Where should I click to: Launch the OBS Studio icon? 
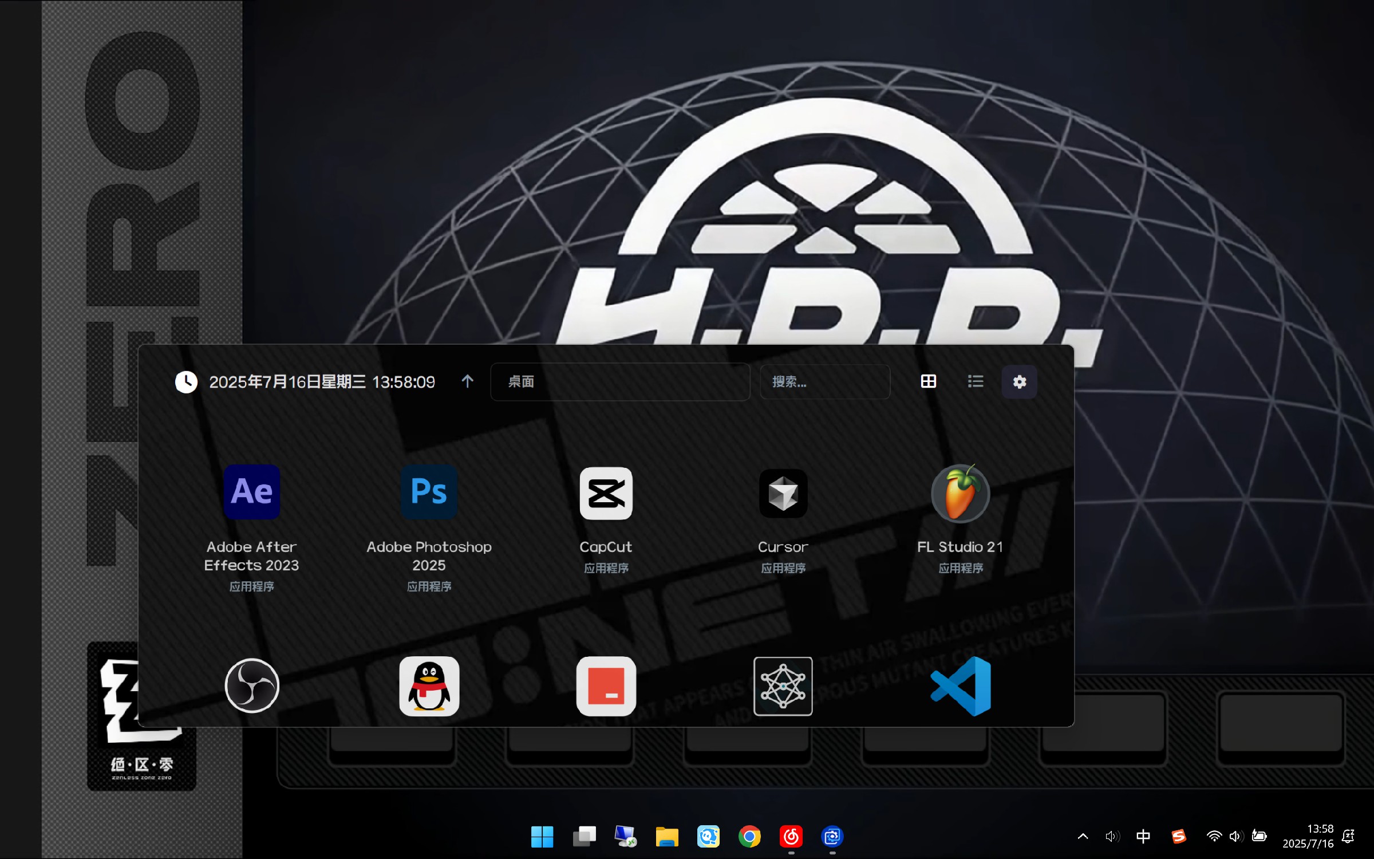point(252,685)
